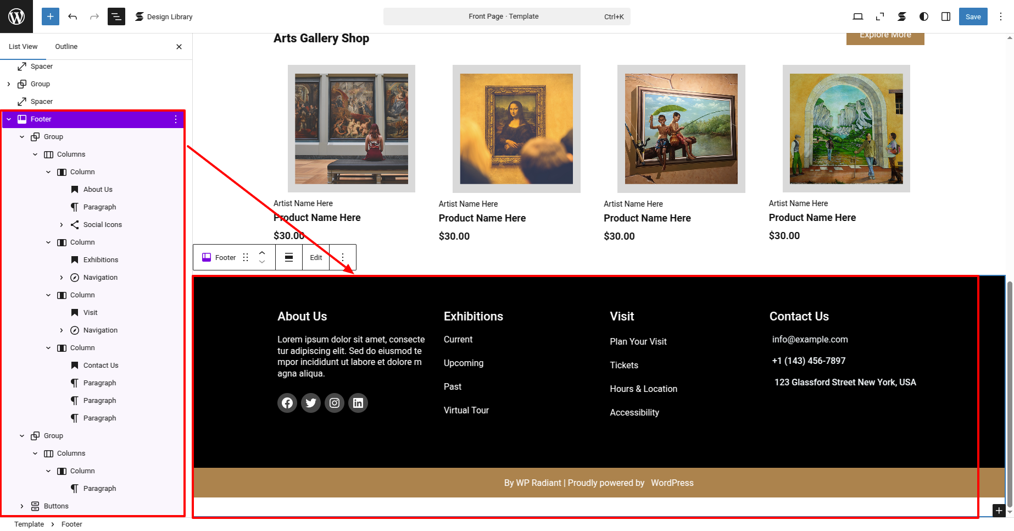Toggle the document overview list view
The width and height of the screenshot is (1014, 531).
[x=116, y=16]
